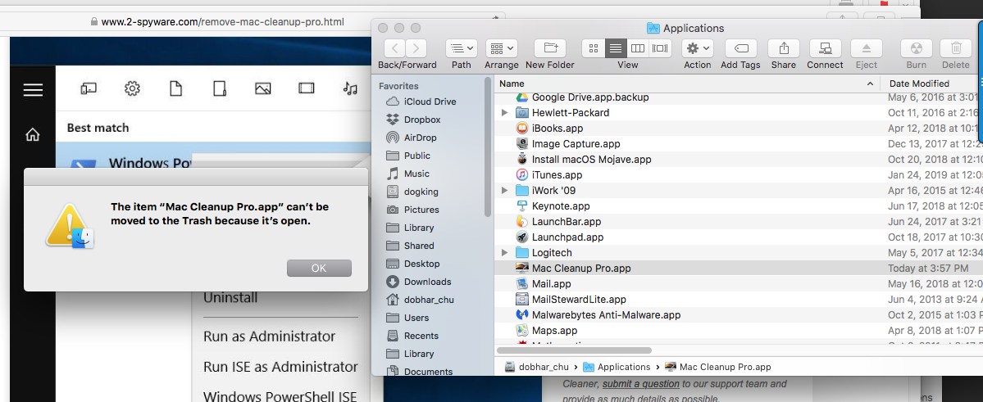The width and height of the screenshot is (983, 402).
Task: Click the home icon in the web page image
Action: (x=33, y=134)
